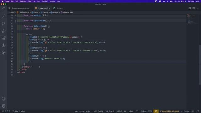Open the GitHub view in activity bar
This screenshot has width=201, height=113.
coord(3,52)
